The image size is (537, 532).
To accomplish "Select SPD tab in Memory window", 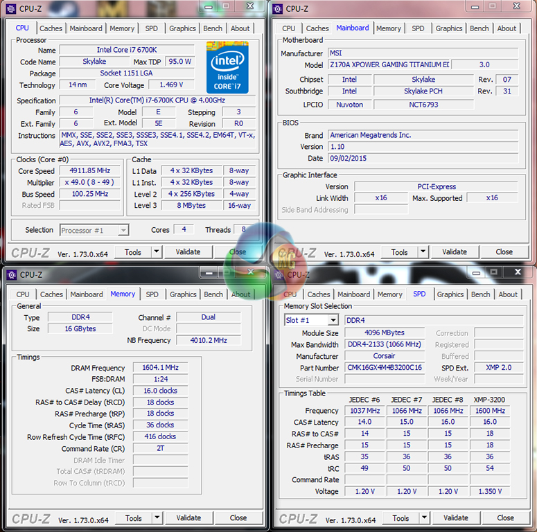I will (x=152, y=294).
